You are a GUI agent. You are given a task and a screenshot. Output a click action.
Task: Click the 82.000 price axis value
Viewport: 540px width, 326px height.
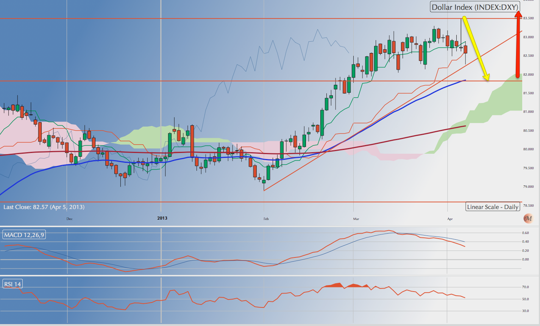point(528,75)
